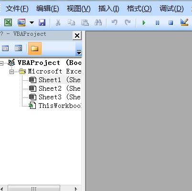
Task: Toggle Design Mode ruler icon
Action: [x=184, y=22]
